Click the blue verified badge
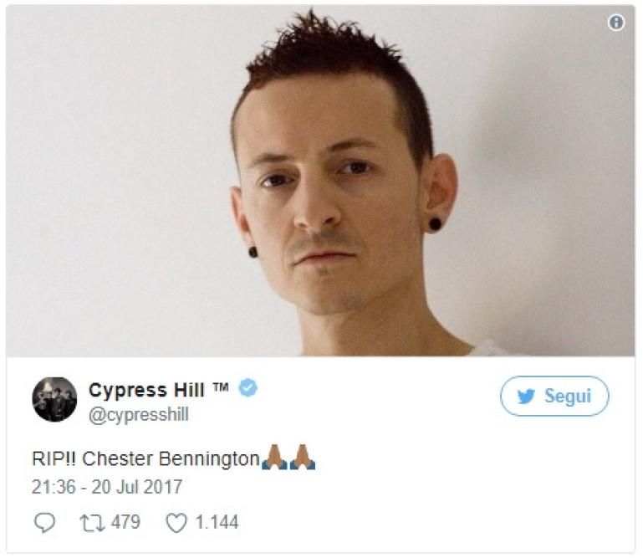This screenshot has width=643, height=558. [x=248, y=388]
